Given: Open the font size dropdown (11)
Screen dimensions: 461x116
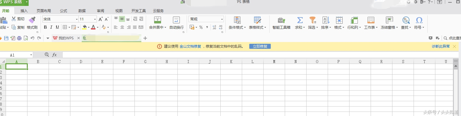Looking at the screenshot, I should pos(95,19).
